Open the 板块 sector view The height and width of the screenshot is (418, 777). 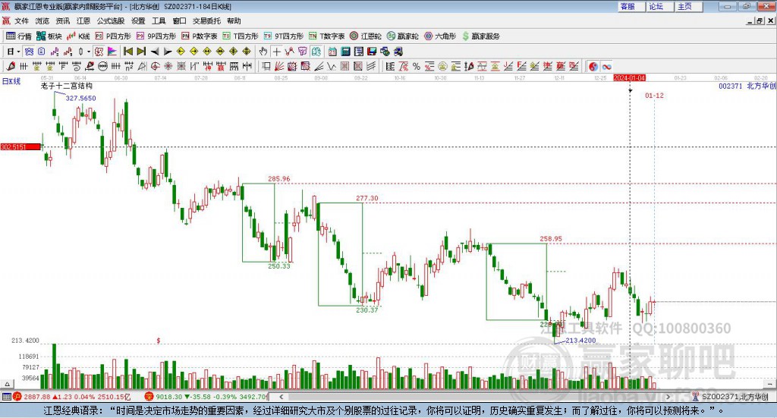(x=49, y=36)
